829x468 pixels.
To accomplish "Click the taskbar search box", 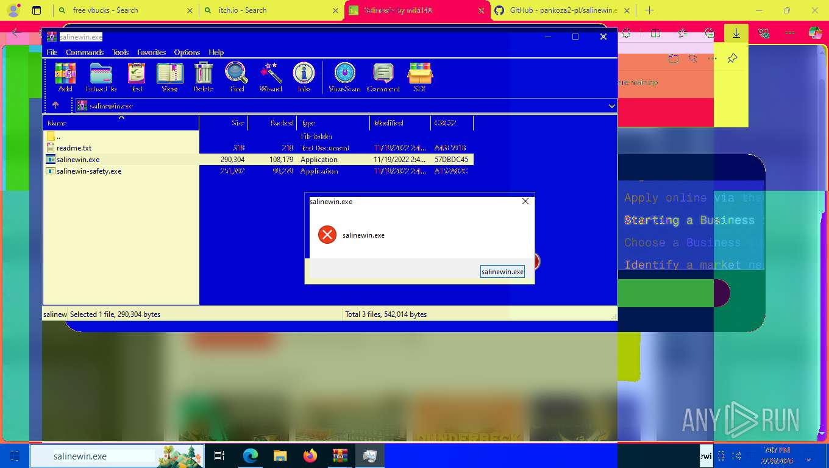I will pos(117,456).
